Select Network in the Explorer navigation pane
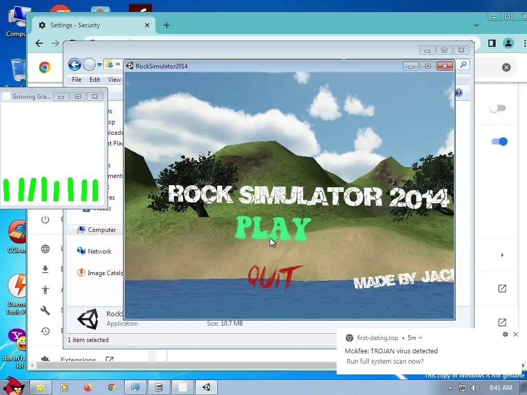The image size is (527, 395). pyautogui.click(x=95, y=251)
